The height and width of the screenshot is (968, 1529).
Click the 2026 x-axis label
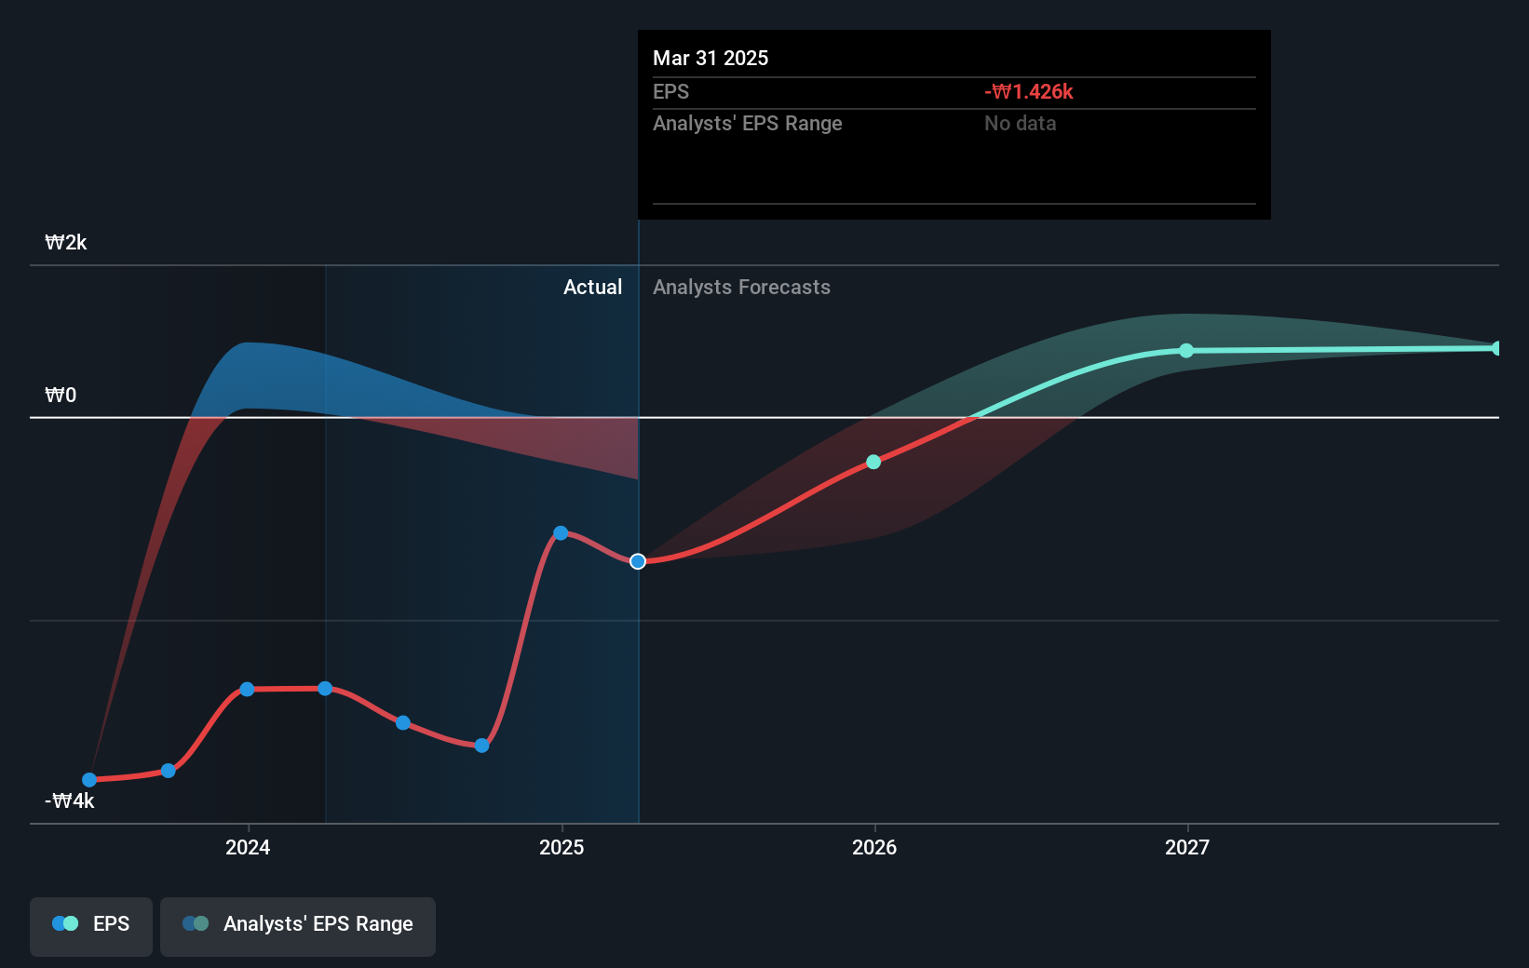point(874,847)
